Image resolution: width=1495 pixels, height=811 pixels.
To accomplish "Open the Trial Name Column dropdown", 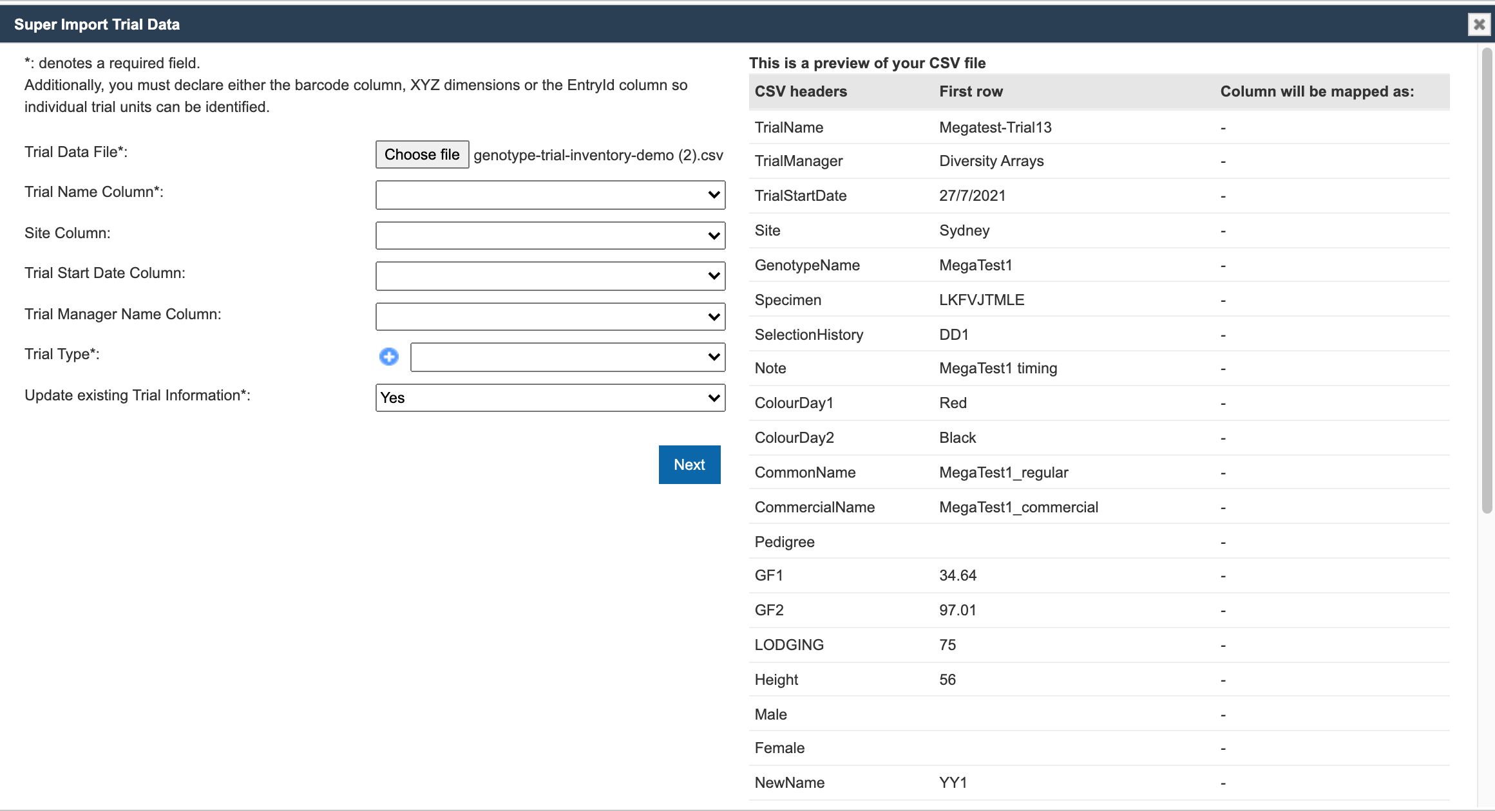I will (x=549, y=194).
